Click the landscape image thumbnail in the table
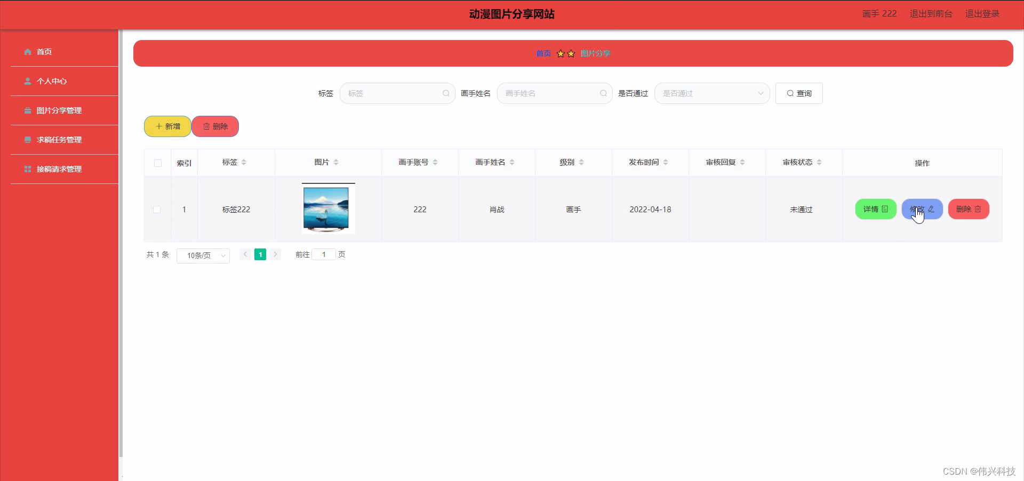This screenshot has width=1024, height=481. (x=327, y=209)
